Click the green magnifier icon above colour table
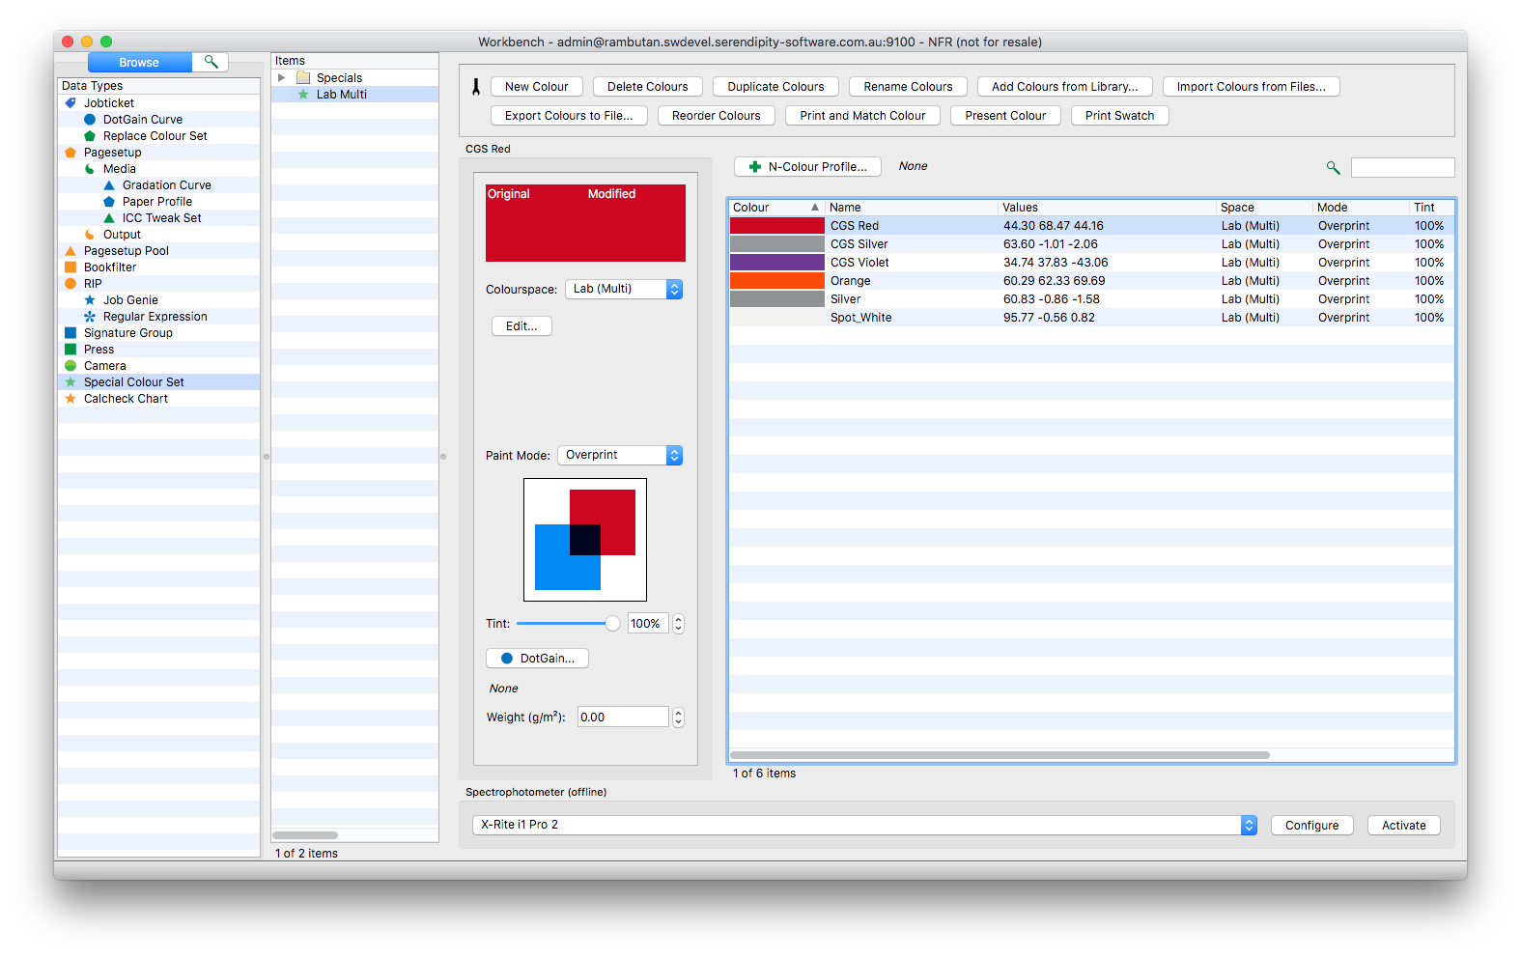The width and height of the screenshot is (1521, 957). click(x=1334, y=168)
